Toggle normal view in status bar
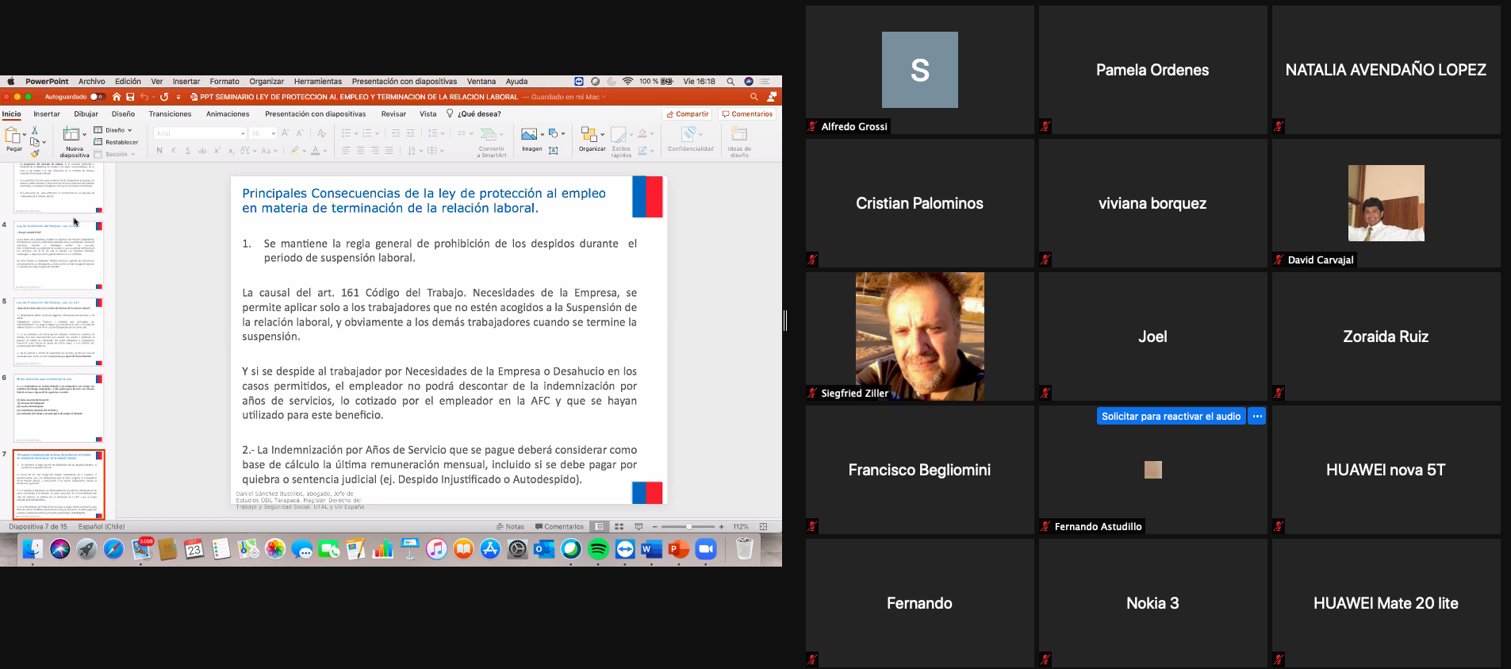This screenshot has height=669, width=1511. click(x=600, y=527)
